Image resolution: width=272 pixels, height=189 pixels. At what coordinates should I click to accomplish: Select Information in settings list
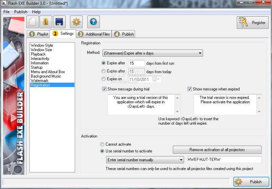40,63
